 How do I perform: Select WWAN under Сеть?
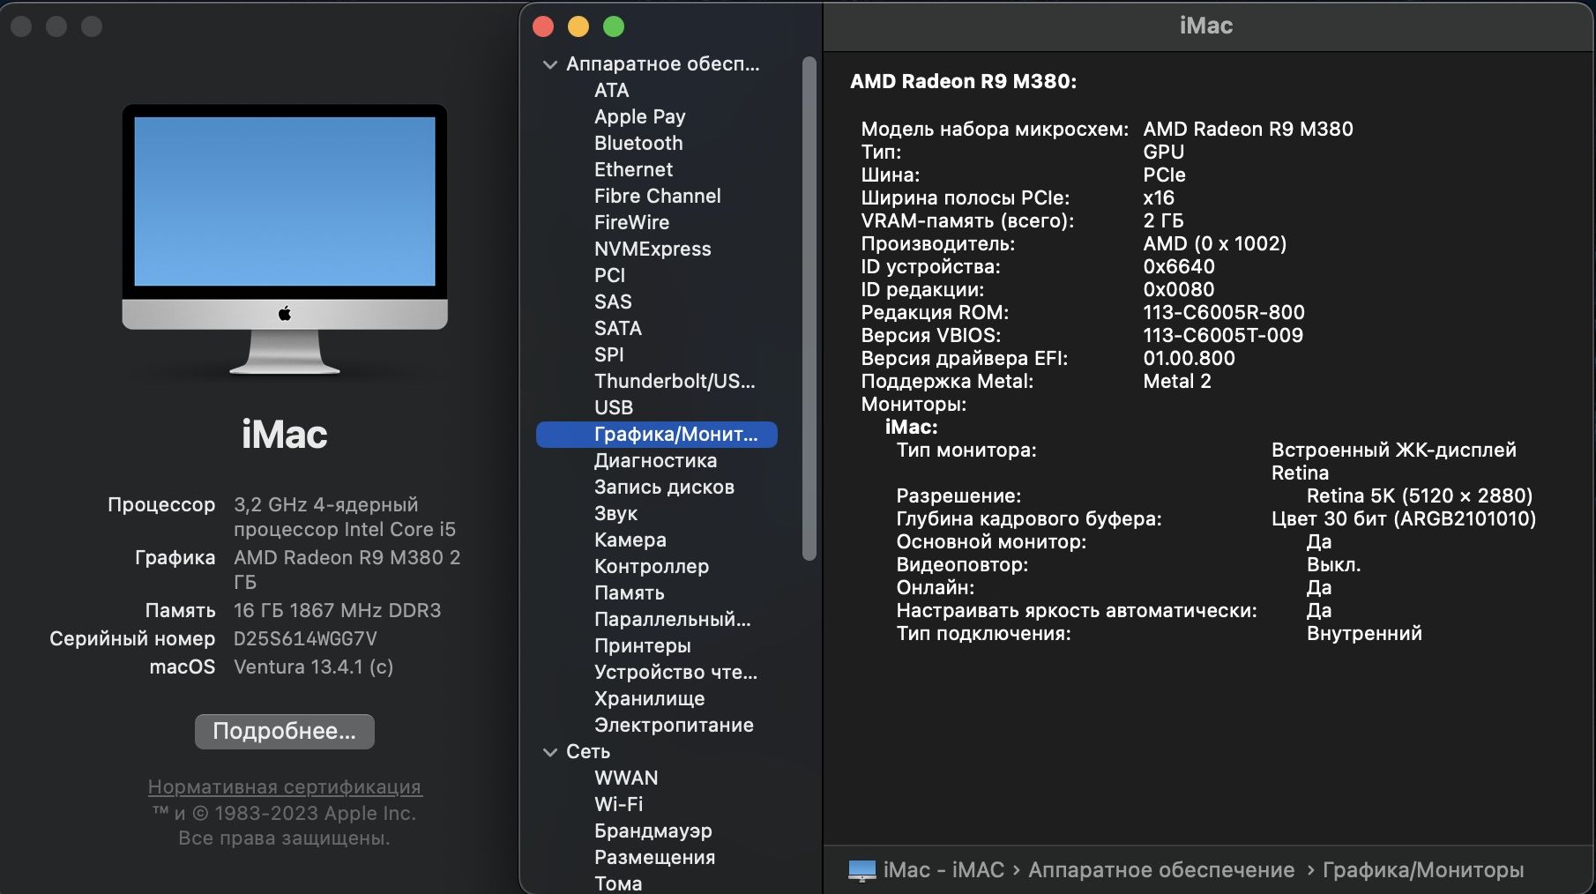click(x=626, y=778)
